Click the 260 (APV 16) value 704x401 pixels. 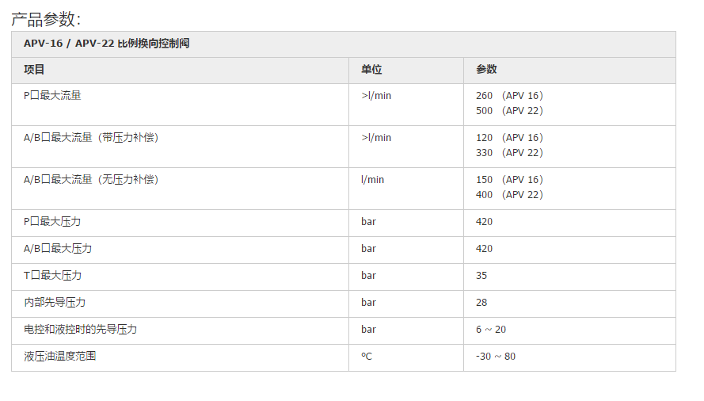point(509,96)
